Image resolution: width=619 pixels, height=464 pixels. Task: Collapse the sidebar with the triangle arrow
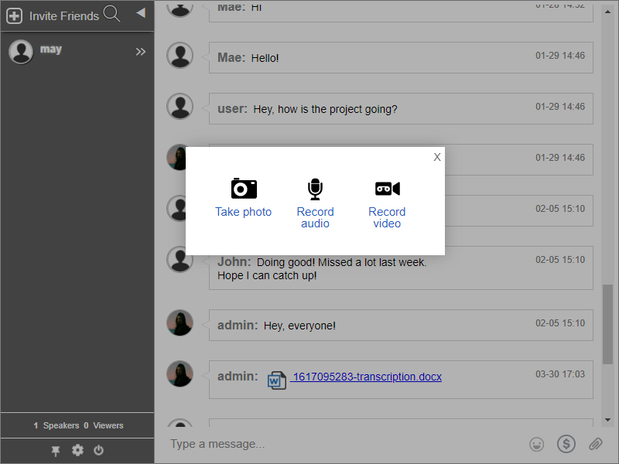140,13
